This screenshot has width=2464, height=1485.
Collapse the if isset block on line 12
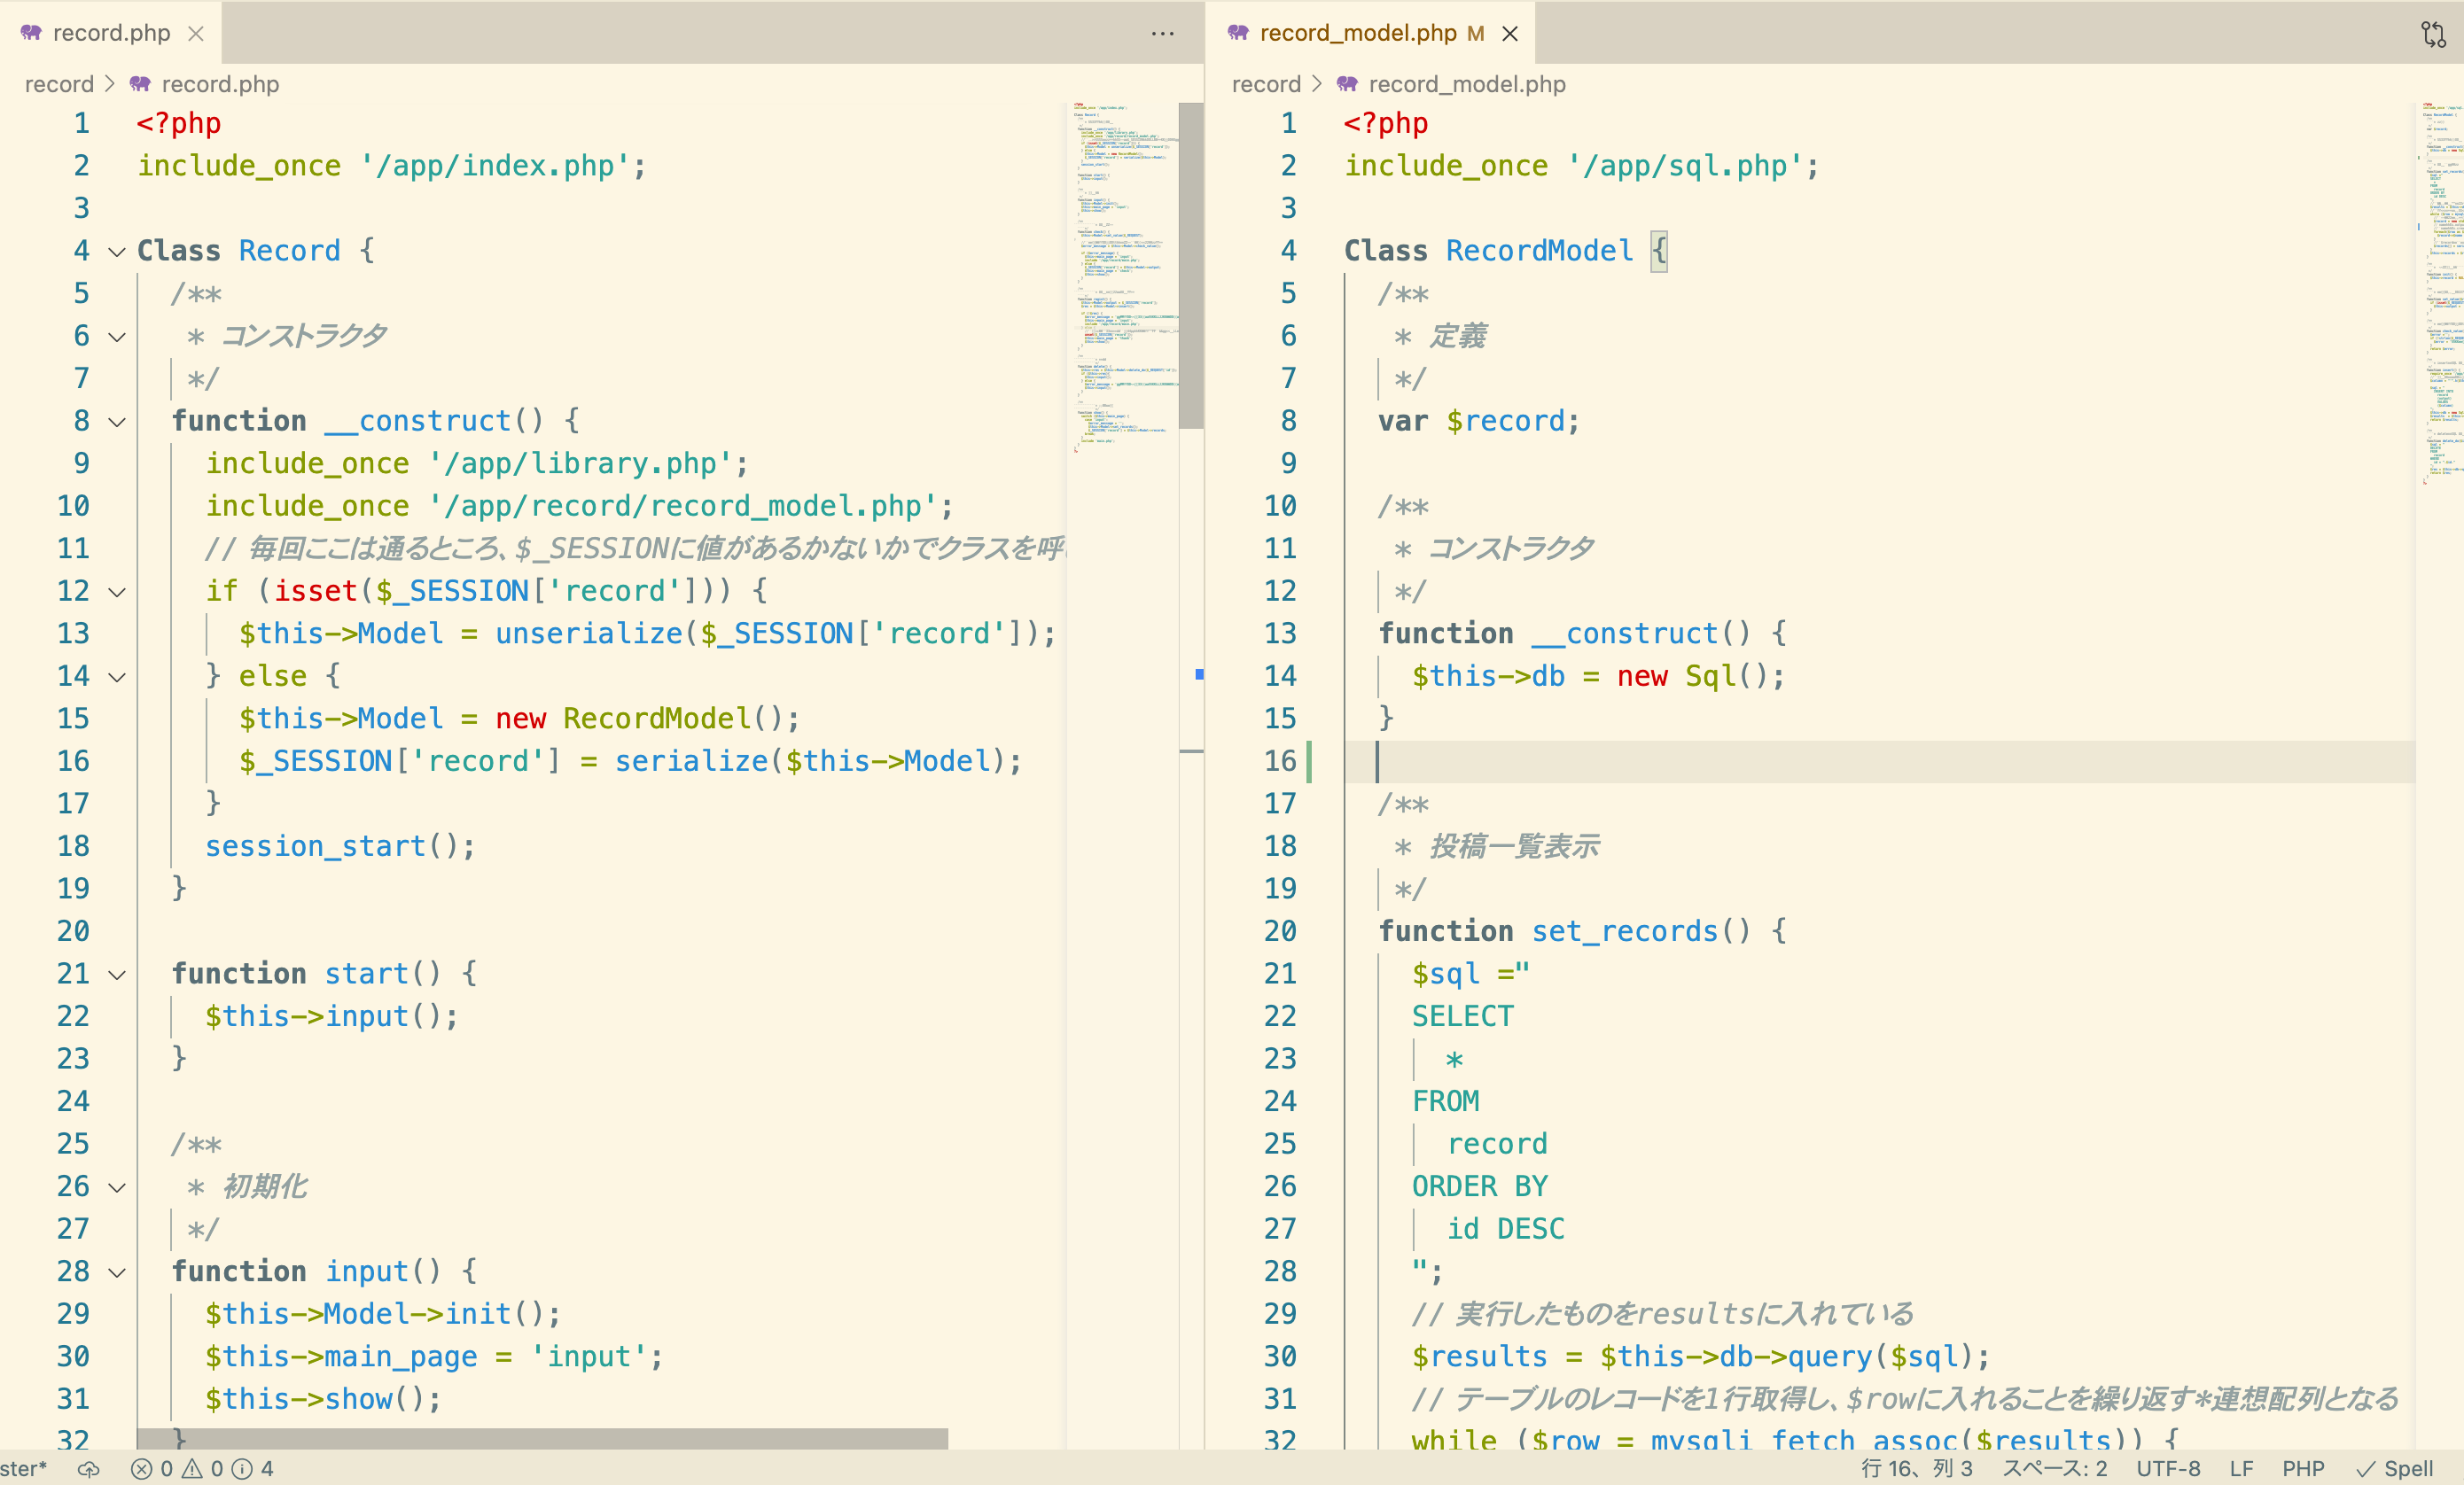pos(117,591)
